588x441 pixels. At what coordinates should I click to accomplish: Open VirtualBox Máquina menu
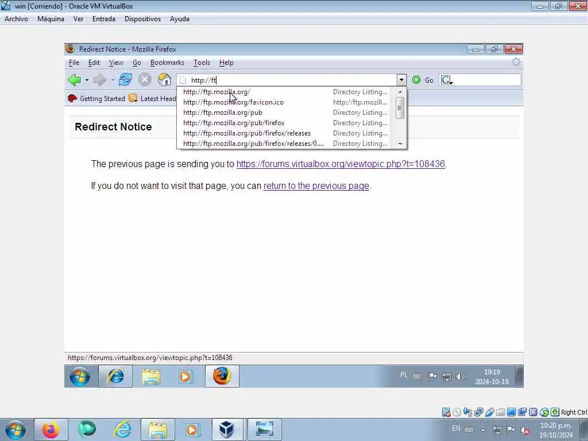[x=51, y=19]
